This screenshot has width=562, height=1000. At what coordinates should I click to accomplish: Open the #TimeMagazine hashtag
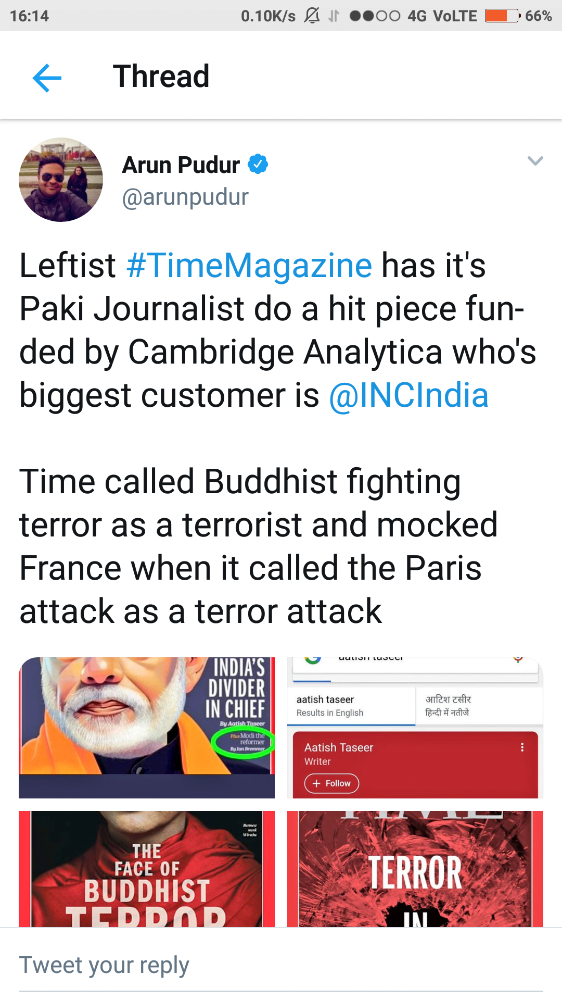(249, 266)
